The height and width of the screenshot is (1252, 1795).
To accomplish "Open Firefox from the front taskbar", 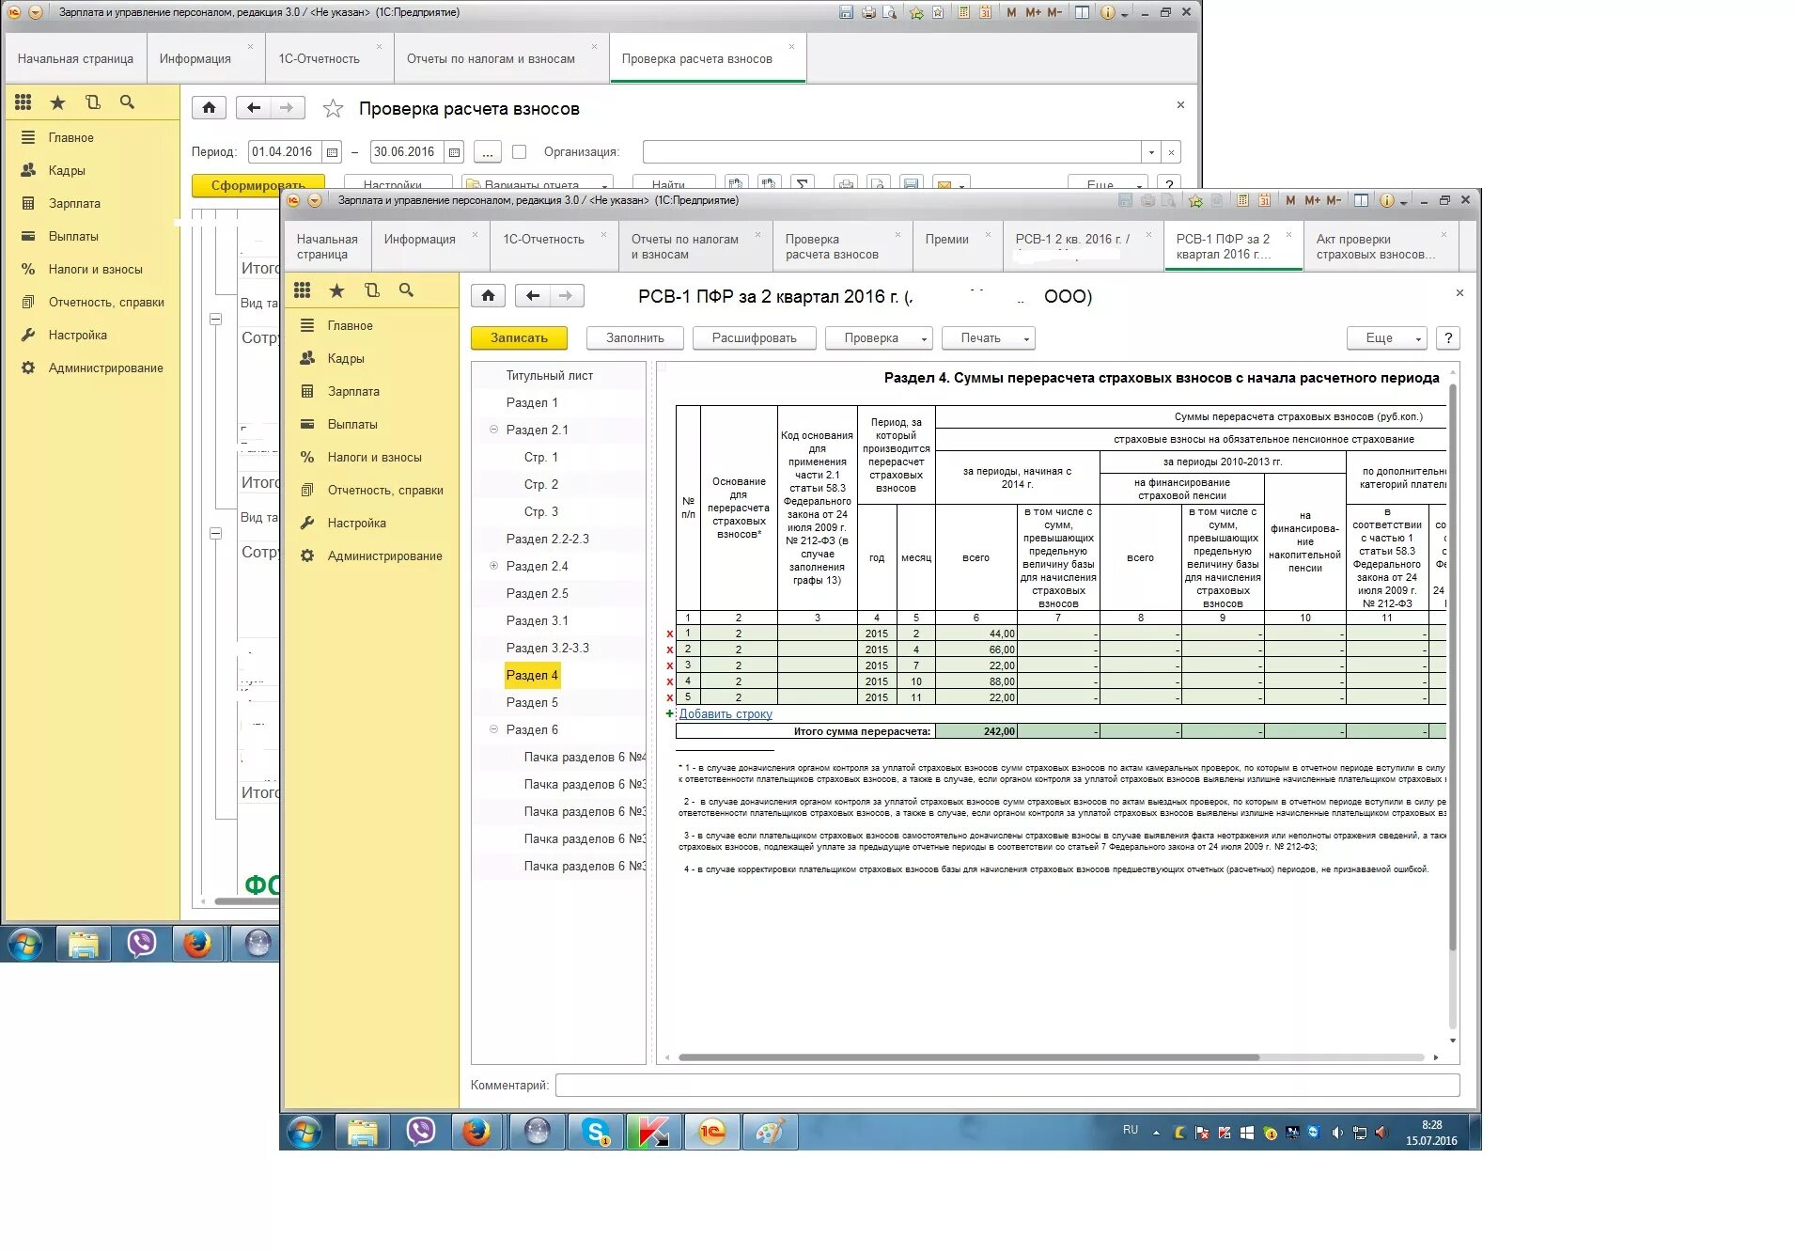I will tap(476, 1132).
